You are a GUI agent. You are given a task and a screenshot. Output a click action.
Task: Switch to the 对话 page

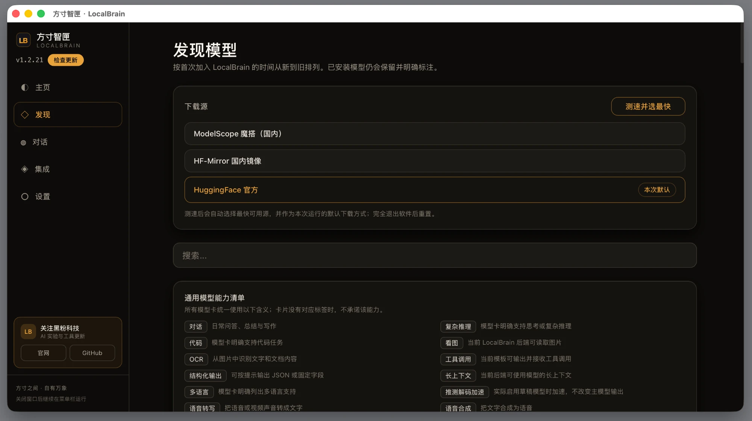coord(68,142)
